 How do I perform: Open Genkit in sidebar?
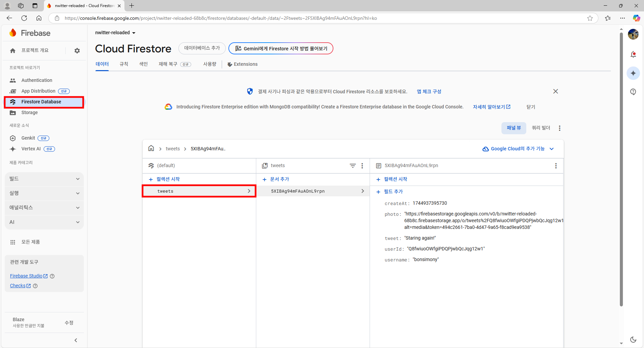pyautogui.click(x=28, y=138)
